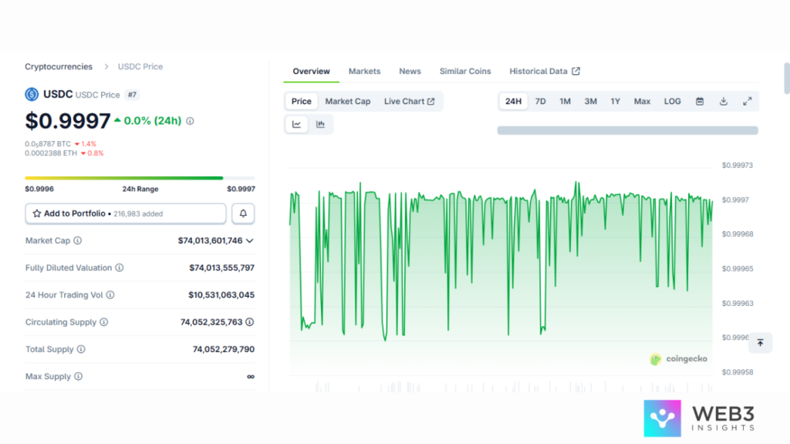This screenshot has height=444, width=790.
Task: Click the info icon beside 24h percentage
Action: tap(190, 121)
